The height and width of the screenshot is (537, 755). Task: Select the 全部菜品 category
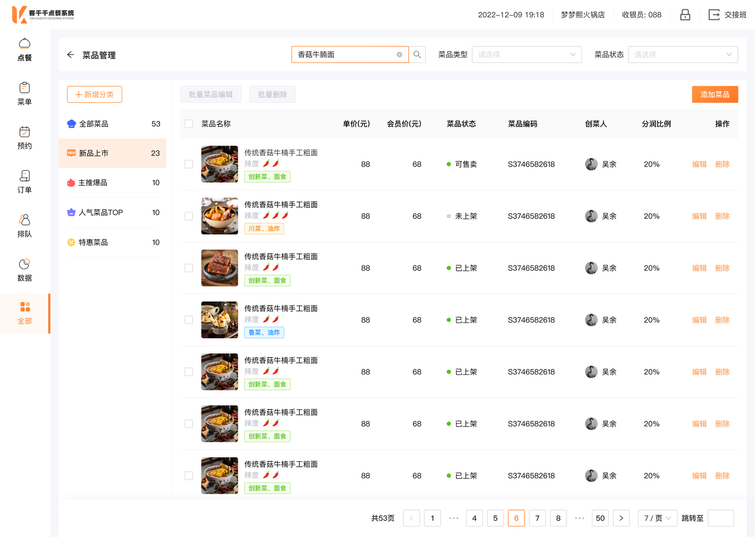[x=113, y=124]
